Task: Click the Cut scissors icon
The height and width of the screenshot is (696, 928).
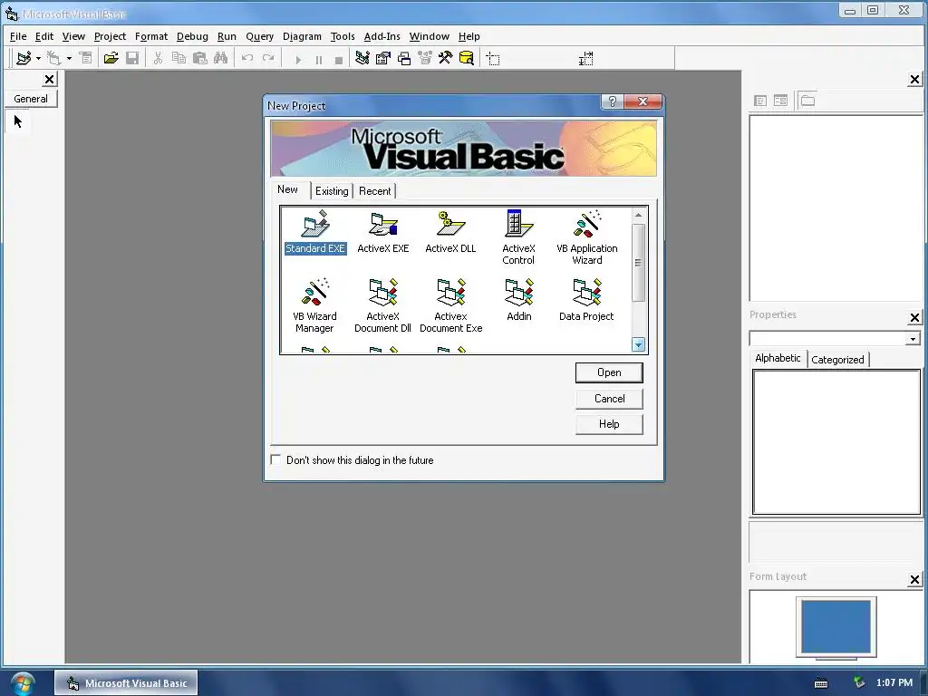Action: (158, 58)
